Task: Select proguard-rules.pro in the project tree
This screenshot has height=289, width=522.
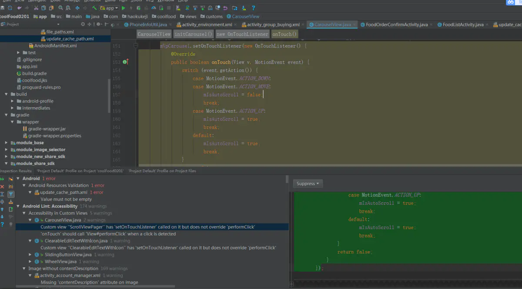Action: [x=38, y=87]
